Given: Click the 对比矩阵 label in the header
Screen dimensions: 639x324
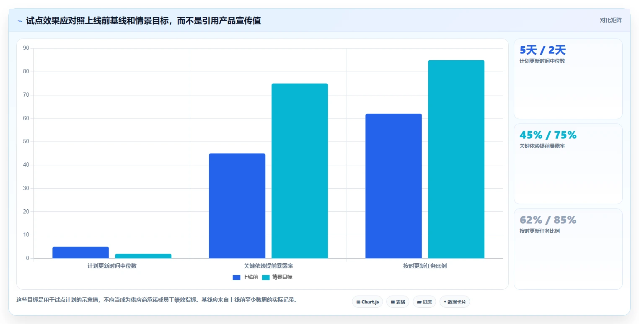Looking at the screenshot, I should [611, 20].
